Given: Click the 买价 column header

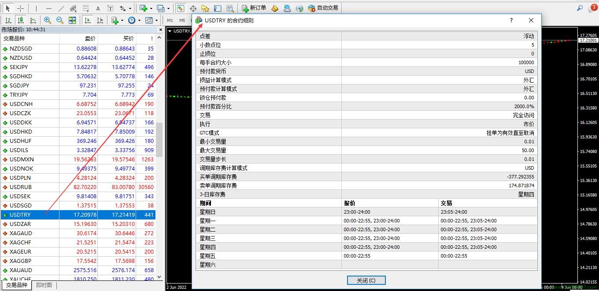Looking at the screenshot, I should coord(117,39).
